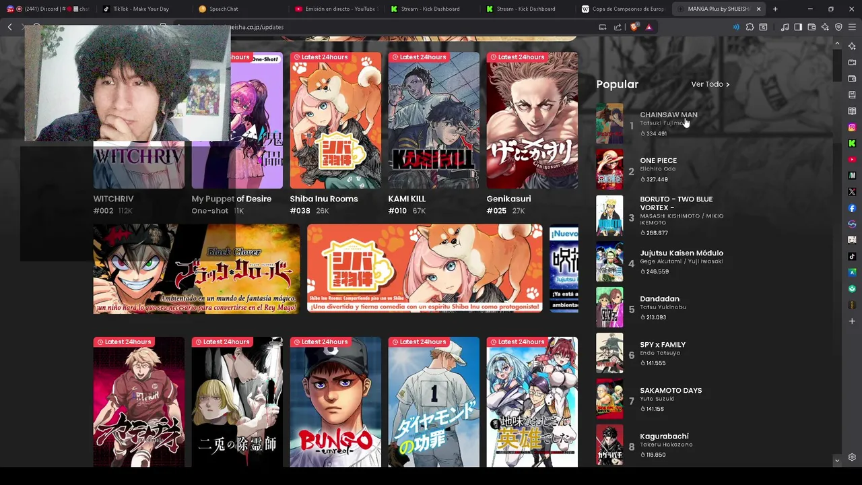Click the VPN shield icon in toolbar

point(838,27)
